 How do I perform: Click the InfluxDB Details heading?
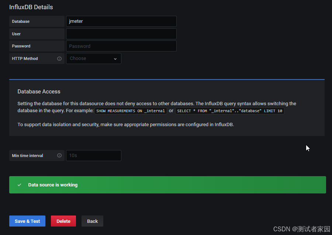point(31,7)
